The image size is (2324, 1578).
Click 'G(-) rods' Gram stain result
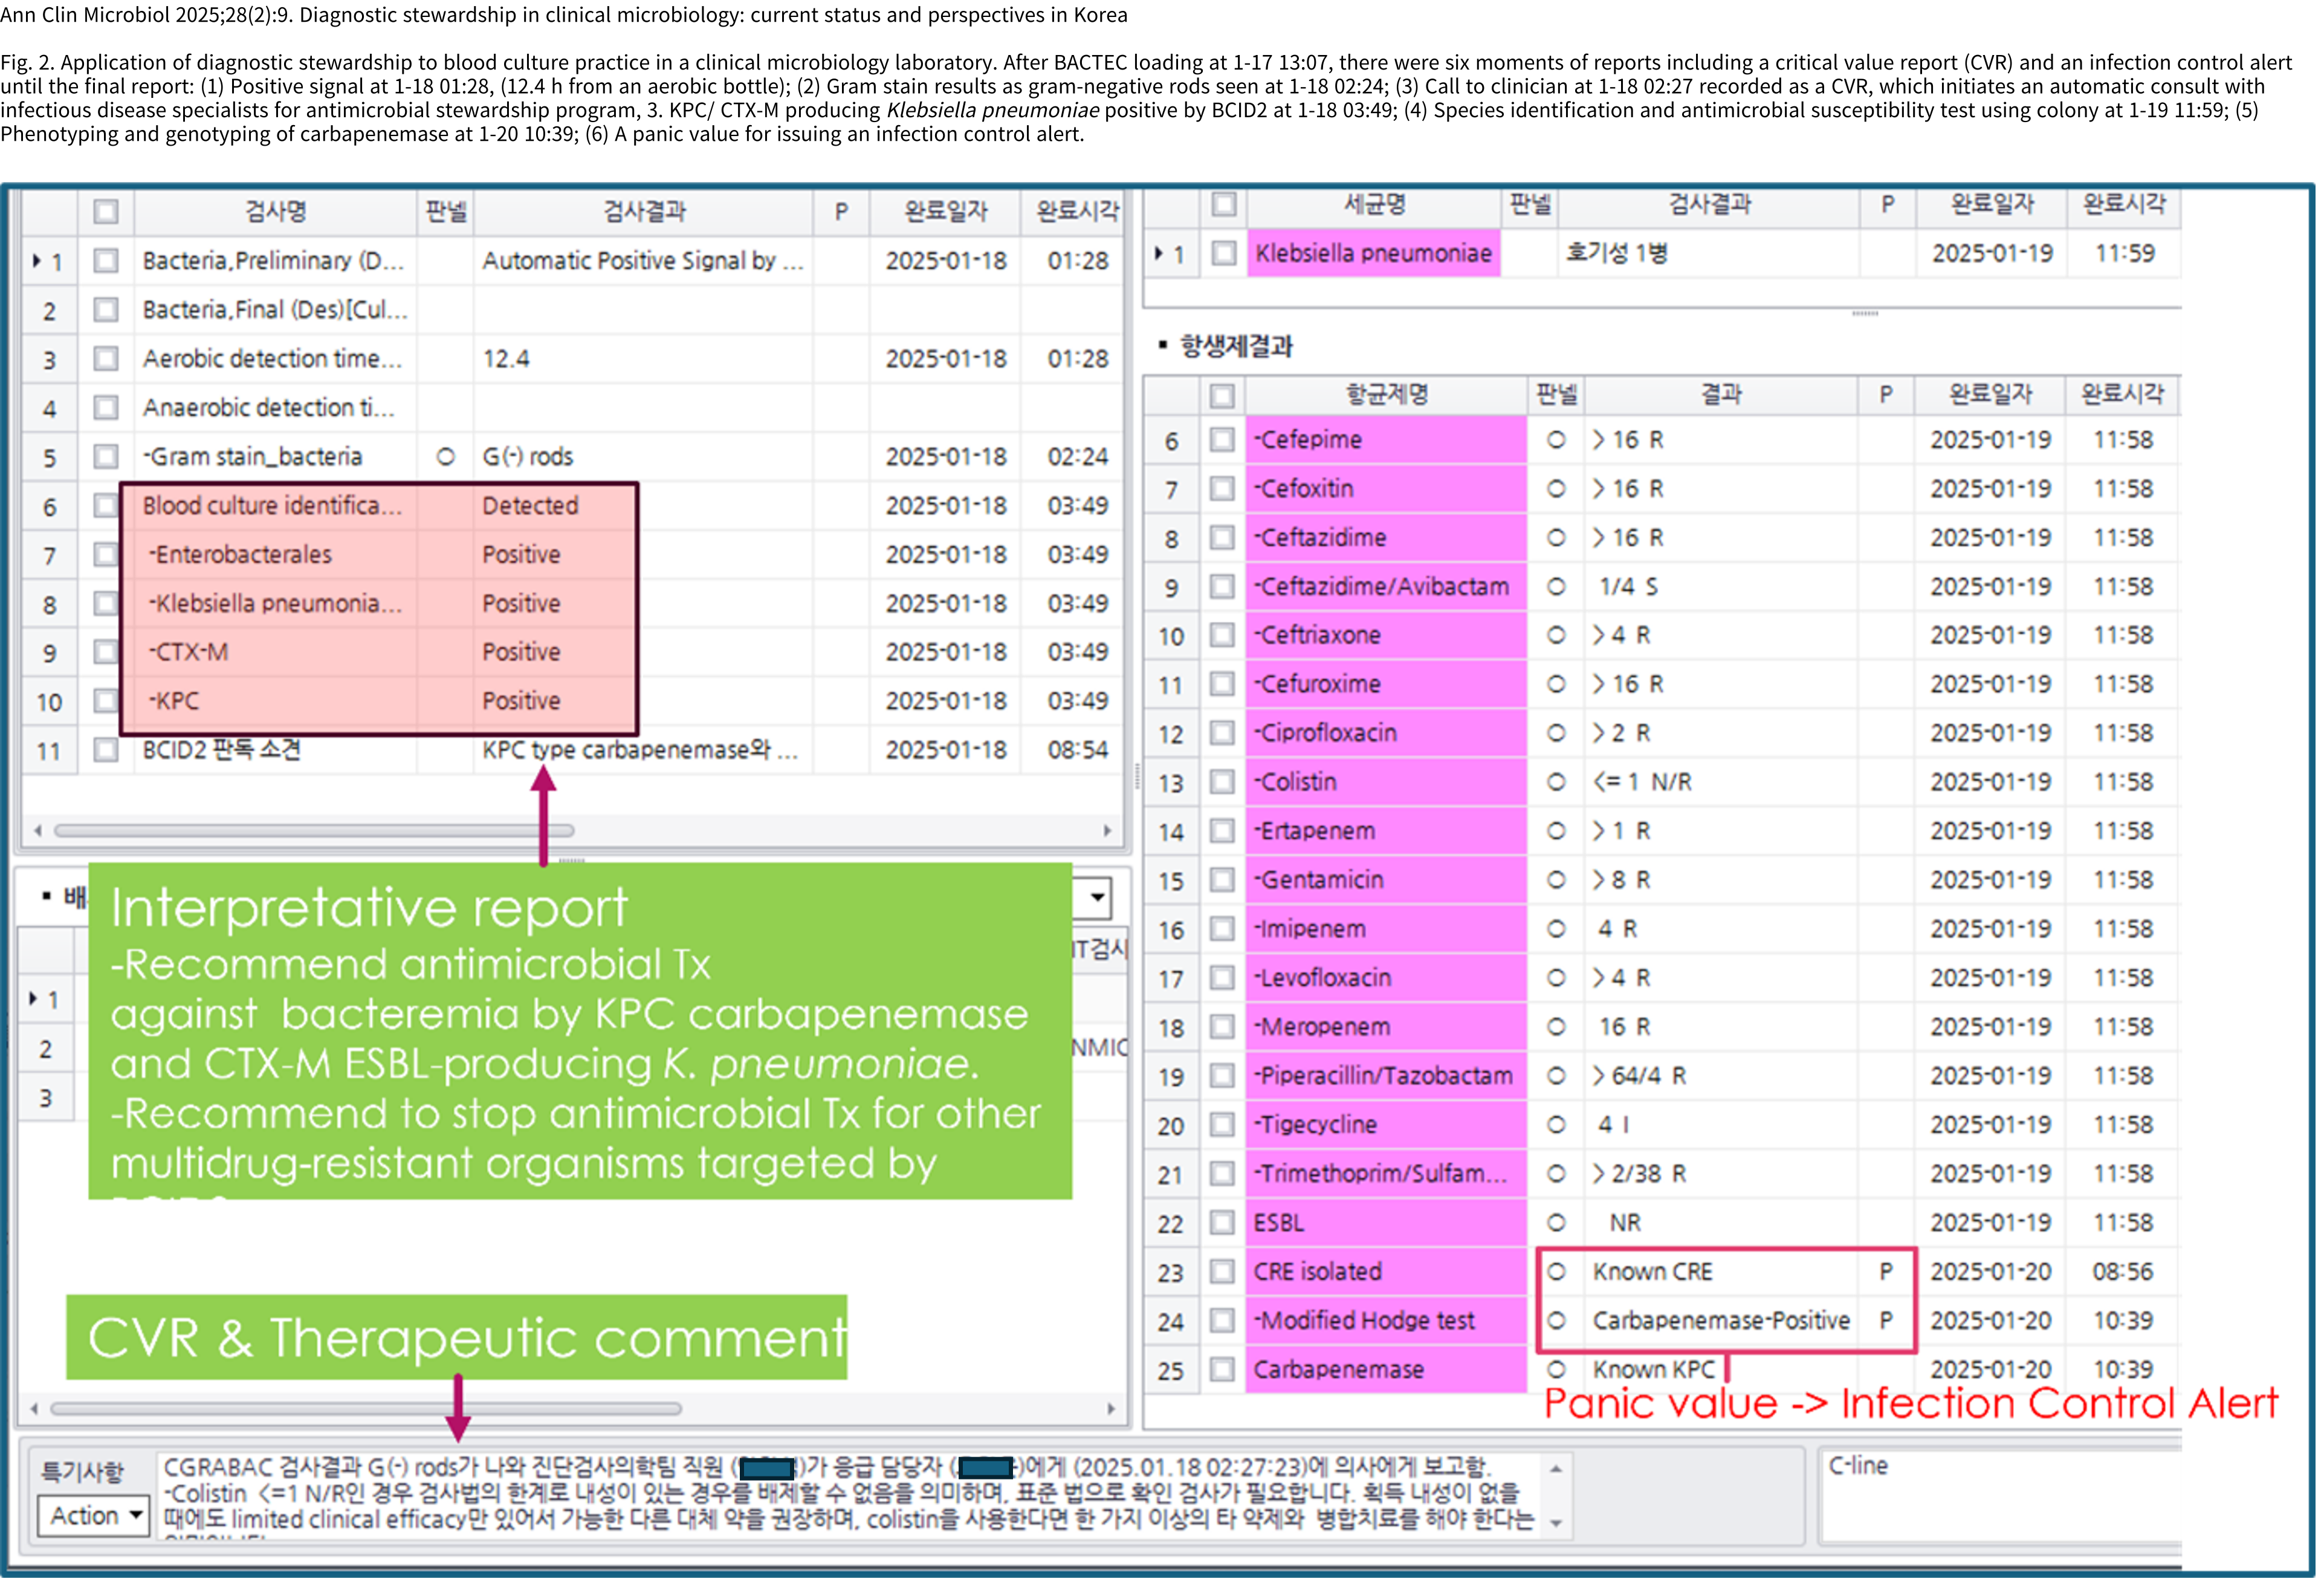coord(527,456)
